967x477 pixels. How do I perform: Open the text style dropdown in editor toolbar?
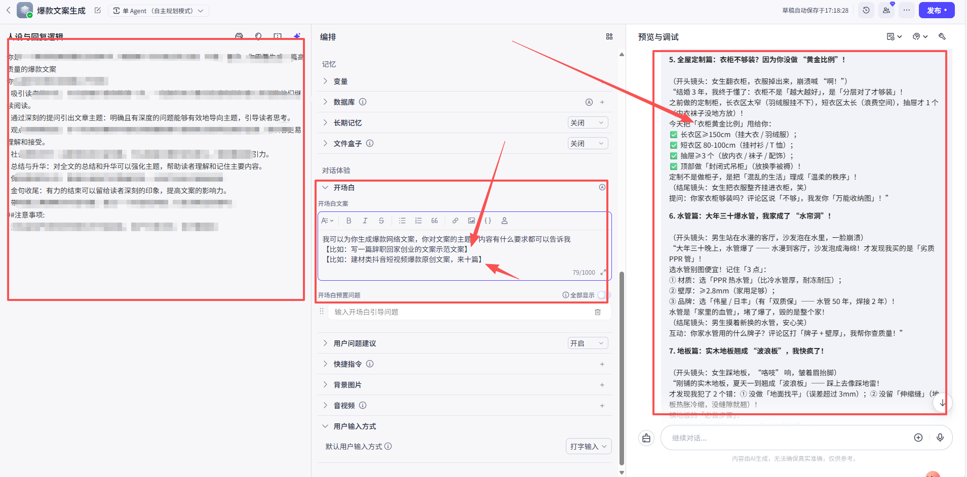(327, 221)
